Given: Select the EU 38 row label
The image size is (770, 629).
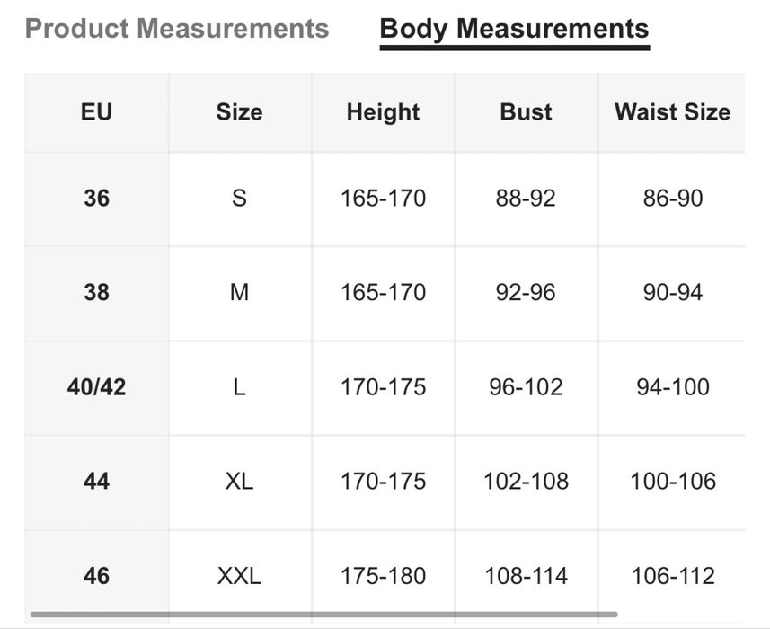Looking at the screenshot, I should [96, 292].
